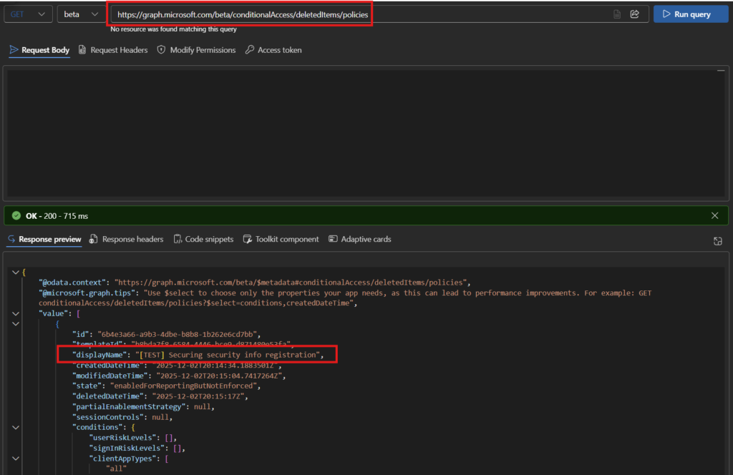Show the Adaptive cards tab
Viewport: 733px width, 475px height.
(x=360, y=239)
